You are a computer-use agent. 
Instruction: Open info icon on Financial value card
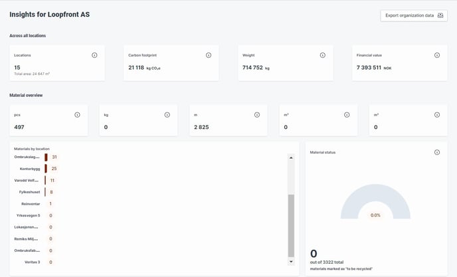pyautogui.click(x=437, y=55)
